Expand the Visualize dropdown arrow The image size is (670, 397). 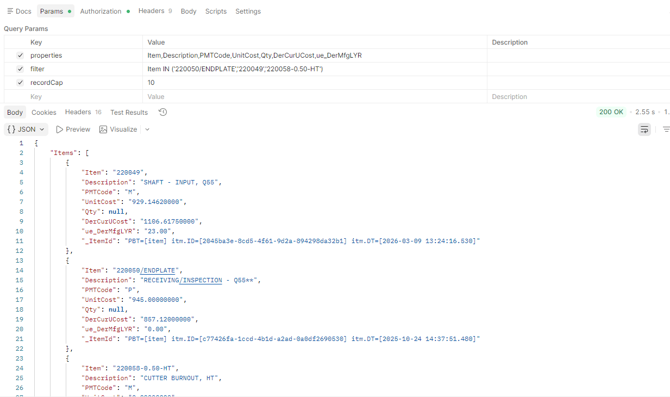[x=147, y=129]
